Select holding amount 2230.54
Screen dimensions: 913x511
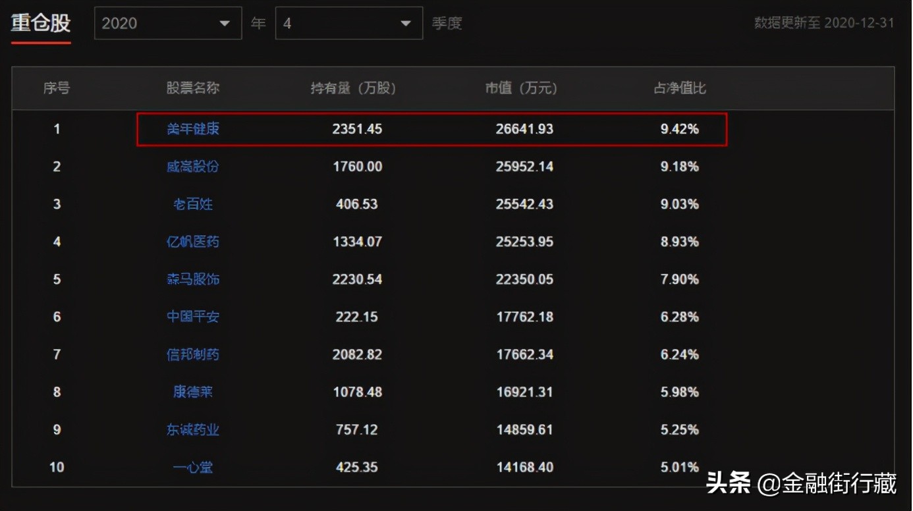pyautogui.click(x=357, y=279)
